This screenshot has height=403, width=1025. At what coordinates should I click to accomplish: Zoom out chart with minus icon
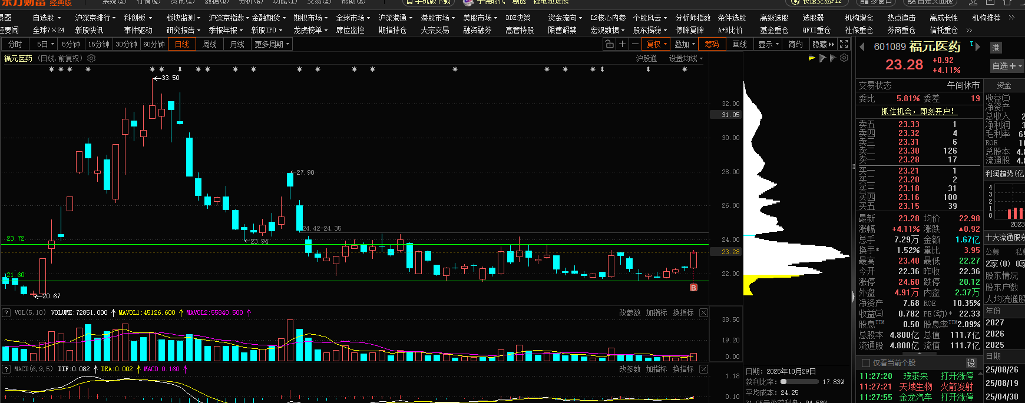click(x=634, y=44)
